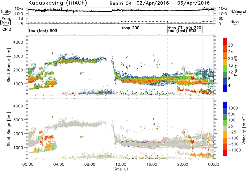This screenshot has width=247, height=171.
Task: Click the 'Time UT' axis title
Action: point(121,169)
